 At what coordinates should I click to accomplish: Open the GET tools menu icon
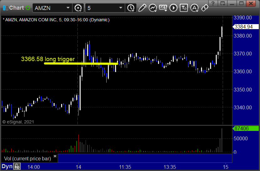[163, 8]
